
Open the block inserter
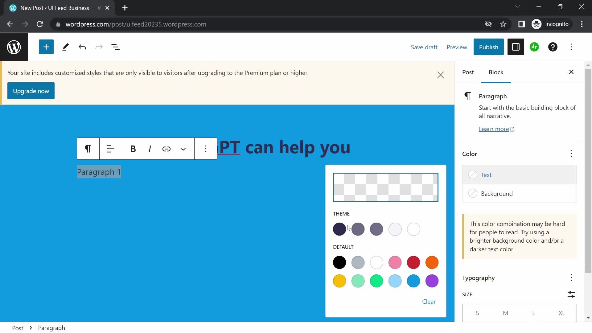coord(46,47)
